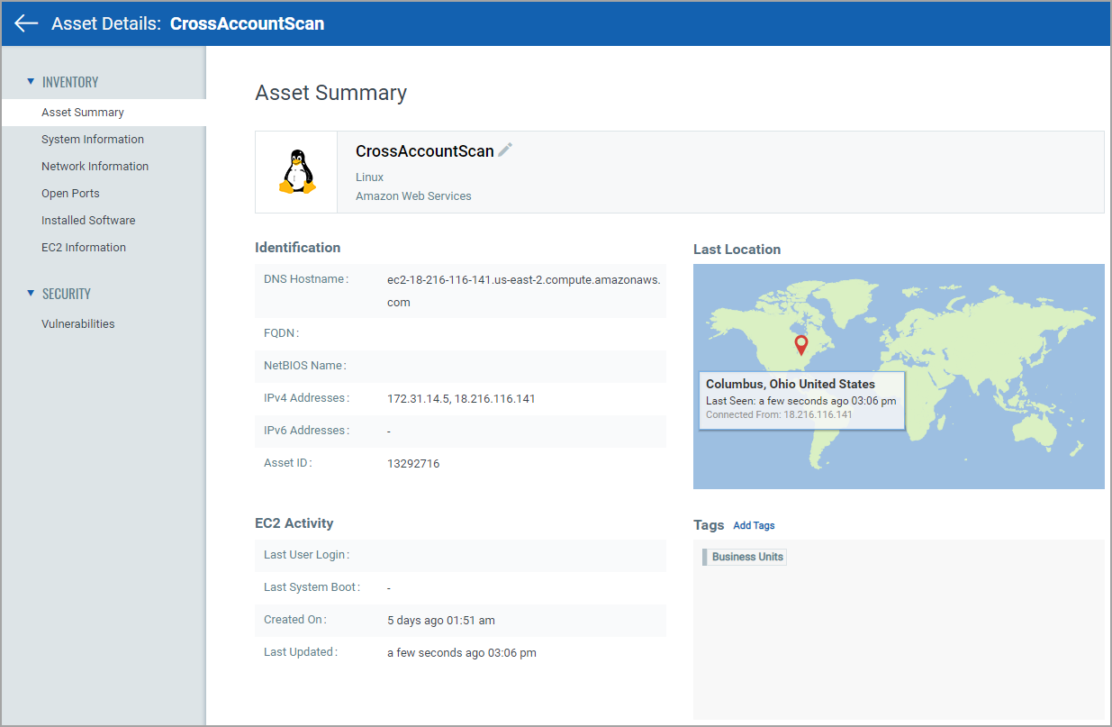Click the SECURITY section header
The height and width of the screenshot is (727, 1112).
67,294
